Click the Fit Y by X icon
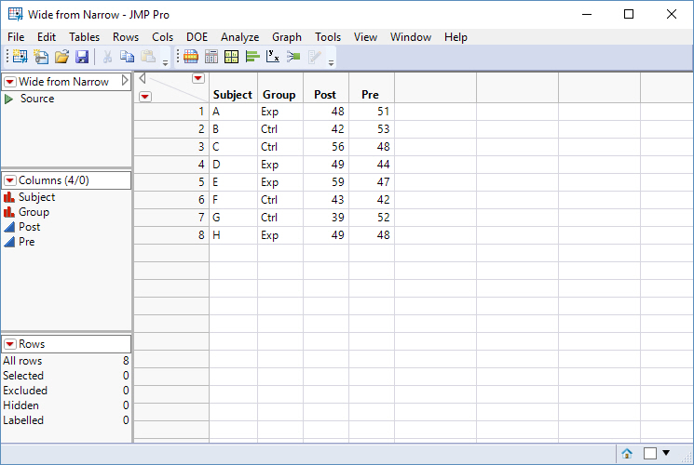This screenshot has height=465, width=694. [273, 57]
